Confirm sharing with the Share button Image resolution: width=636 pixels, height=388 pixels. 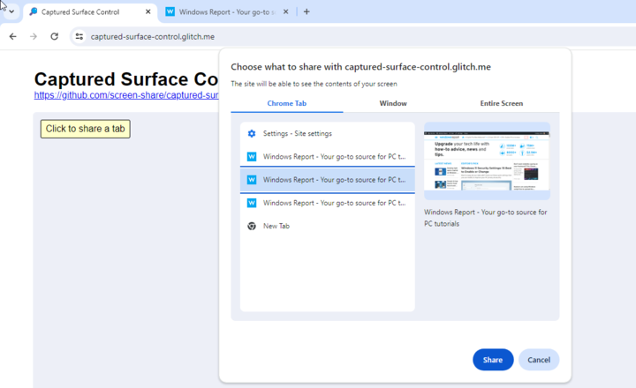coord(493,360)
